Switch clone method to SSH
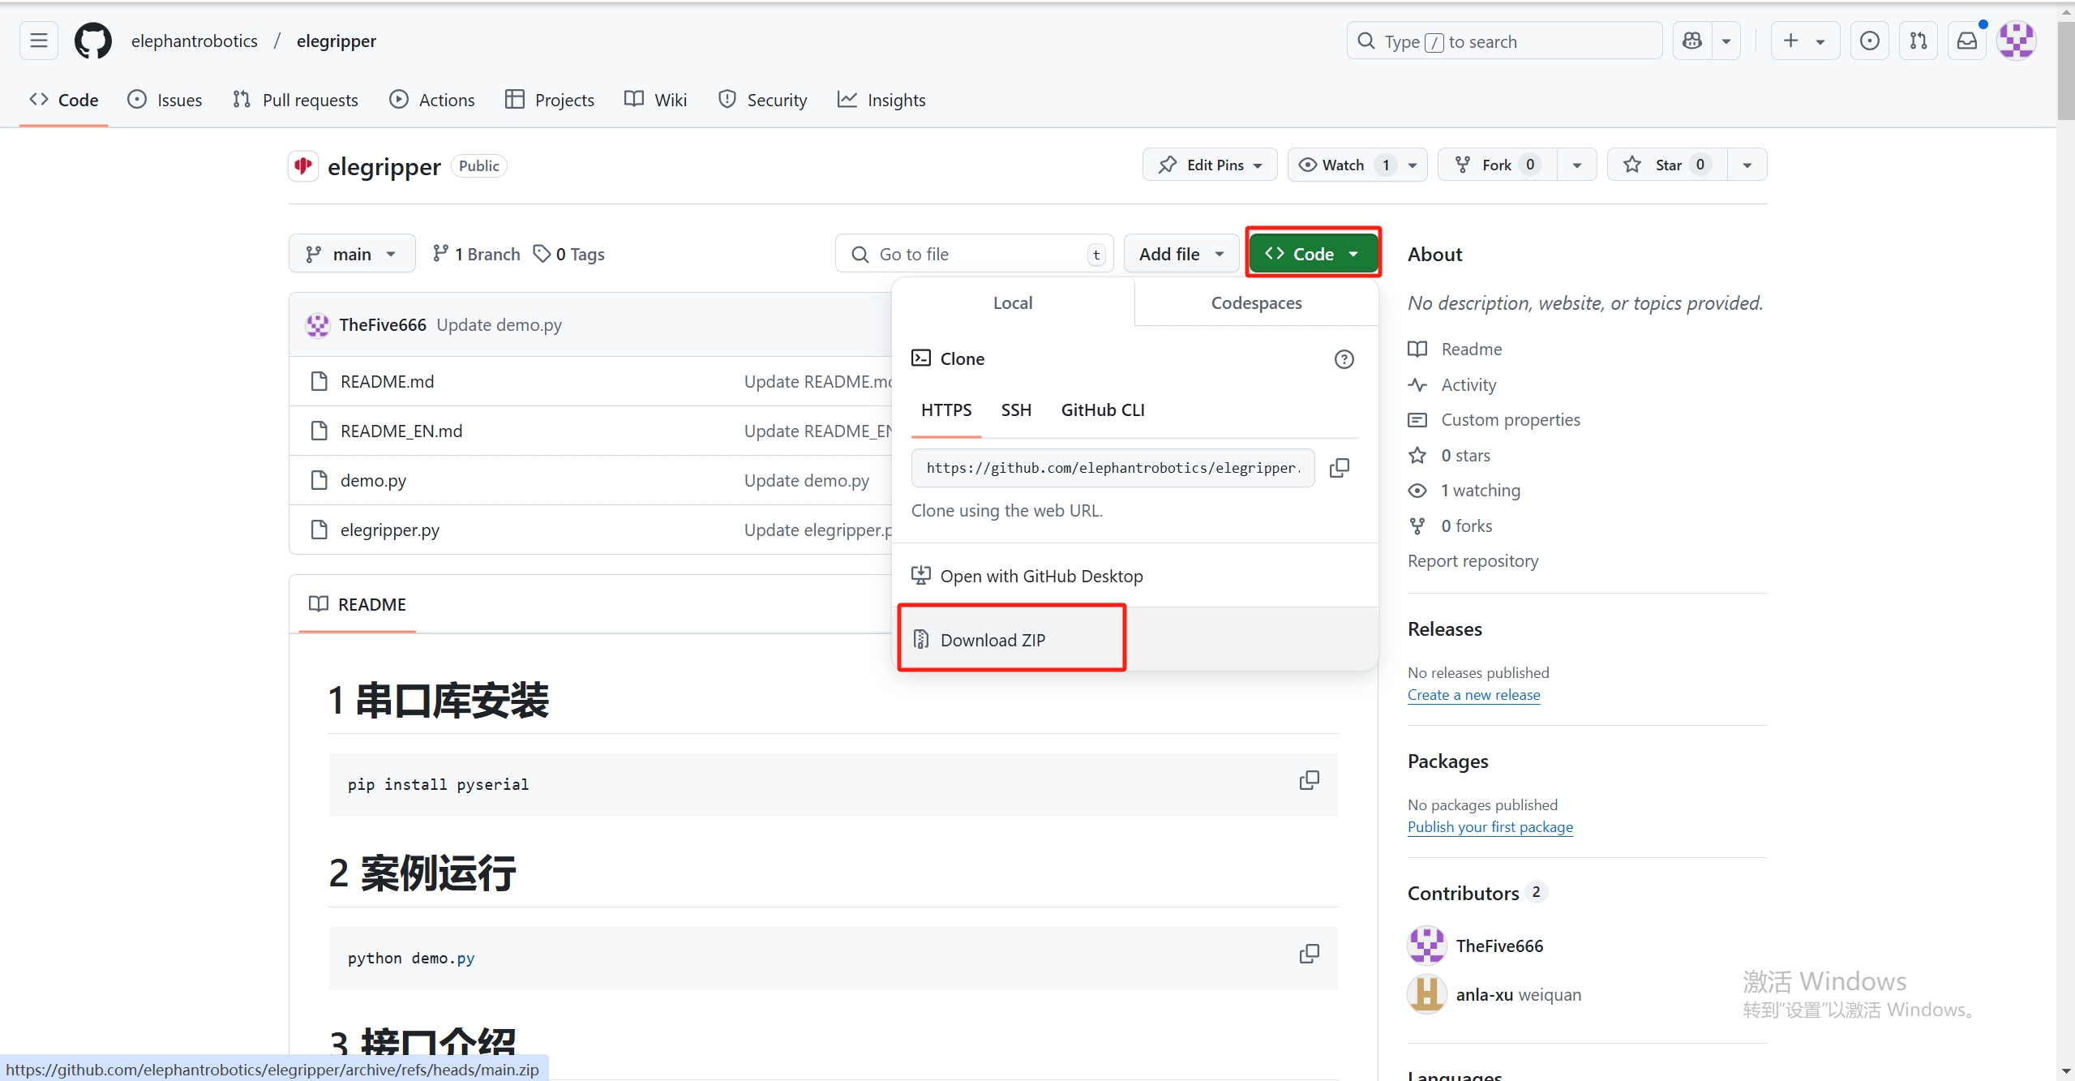Image resolution: width=2075 pixels, height=1081 pixels. click(x=1016, y=410)
